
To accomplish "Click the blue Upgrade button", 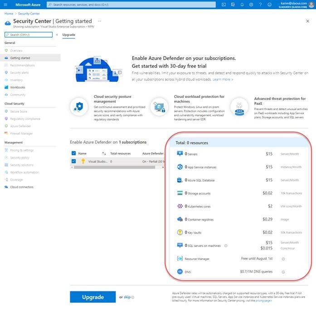I will pos(92,297).
